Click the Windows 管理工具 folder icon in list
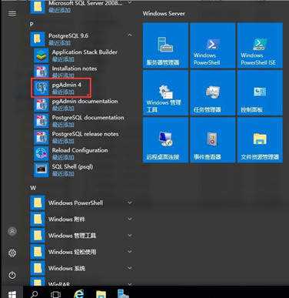 coord(38,236)
